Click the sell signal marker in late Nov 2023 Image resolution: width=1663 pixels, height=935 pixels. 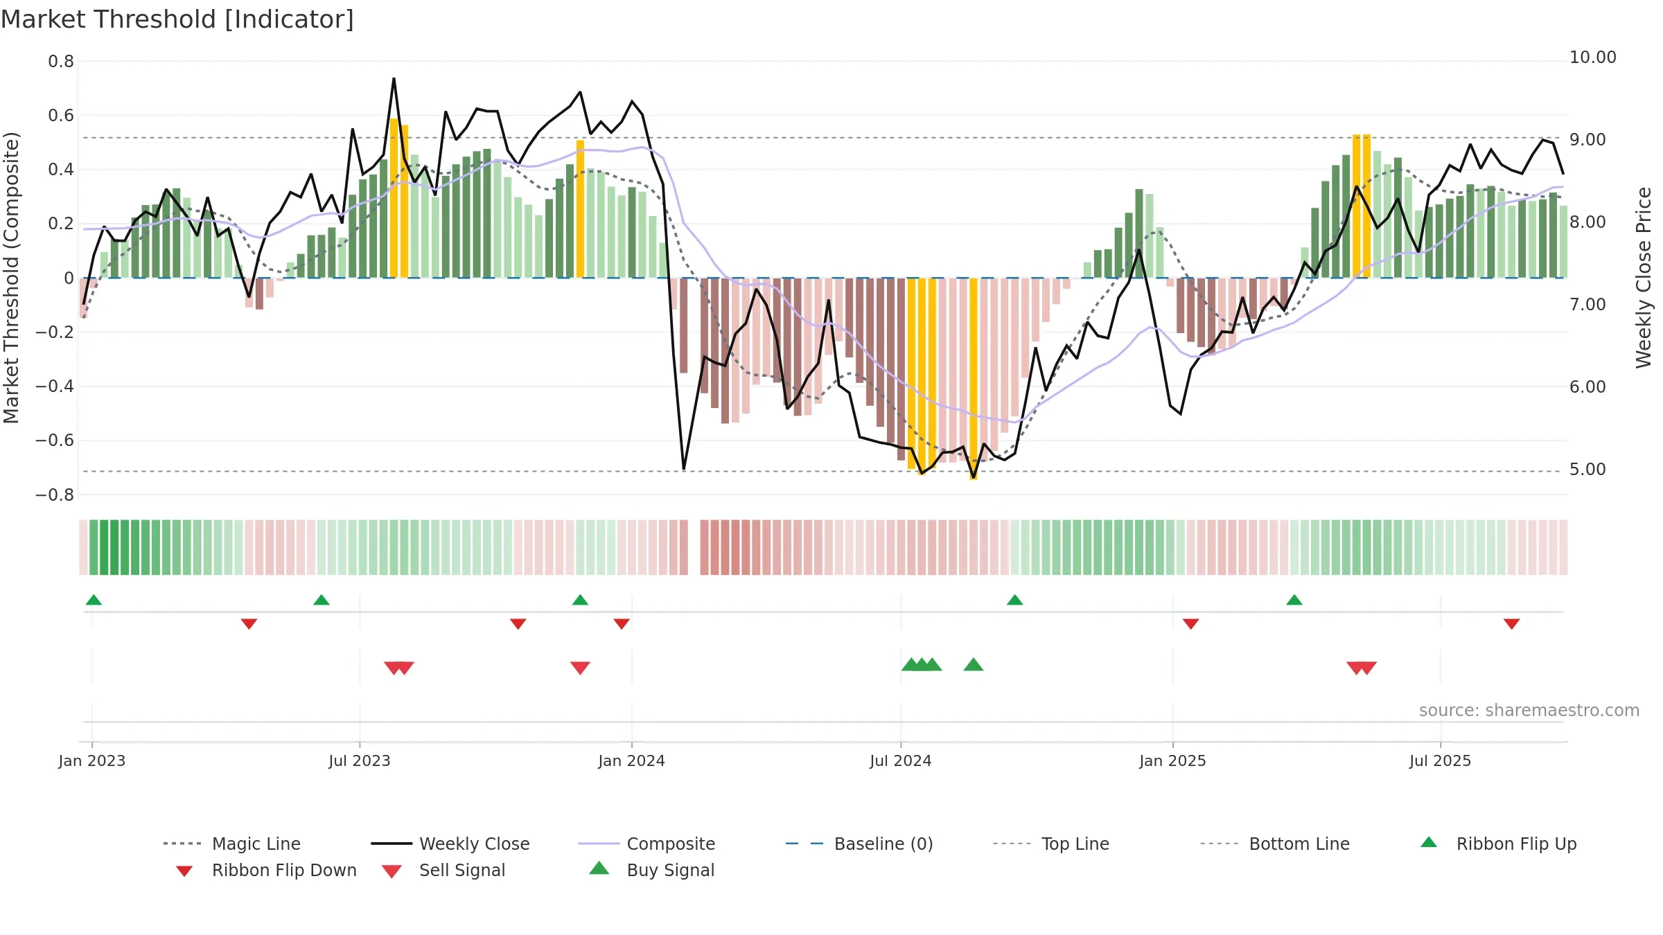(x=580, y=668)
